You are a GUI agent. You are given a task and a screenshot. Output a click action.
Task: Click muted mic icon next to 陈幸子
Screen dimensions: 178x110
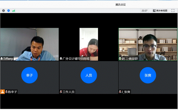[6, 92]
